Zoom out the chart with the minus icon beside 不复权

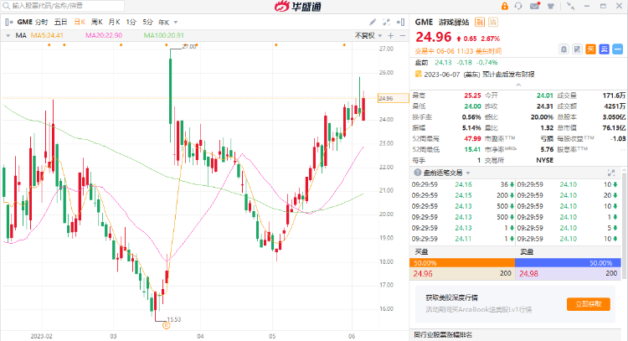pos(403,36)
